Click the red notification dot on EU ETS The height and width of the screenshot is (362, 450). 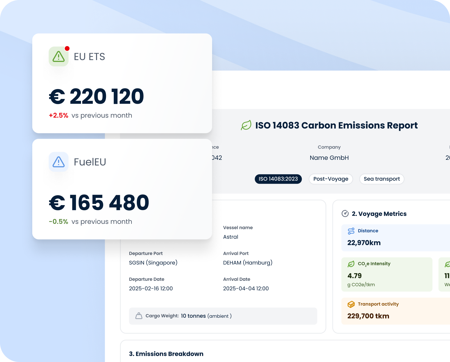click(x=67, y=49)
